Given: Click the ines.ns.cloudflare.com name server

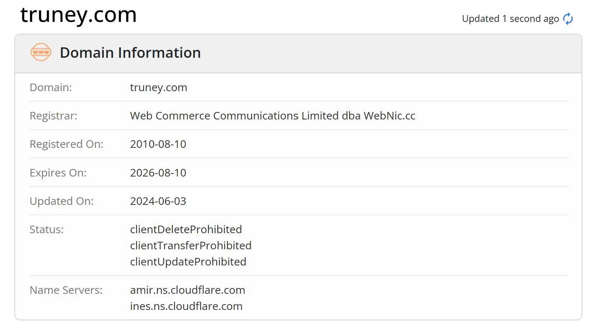Looking at the screenshot, I should 186,306.
